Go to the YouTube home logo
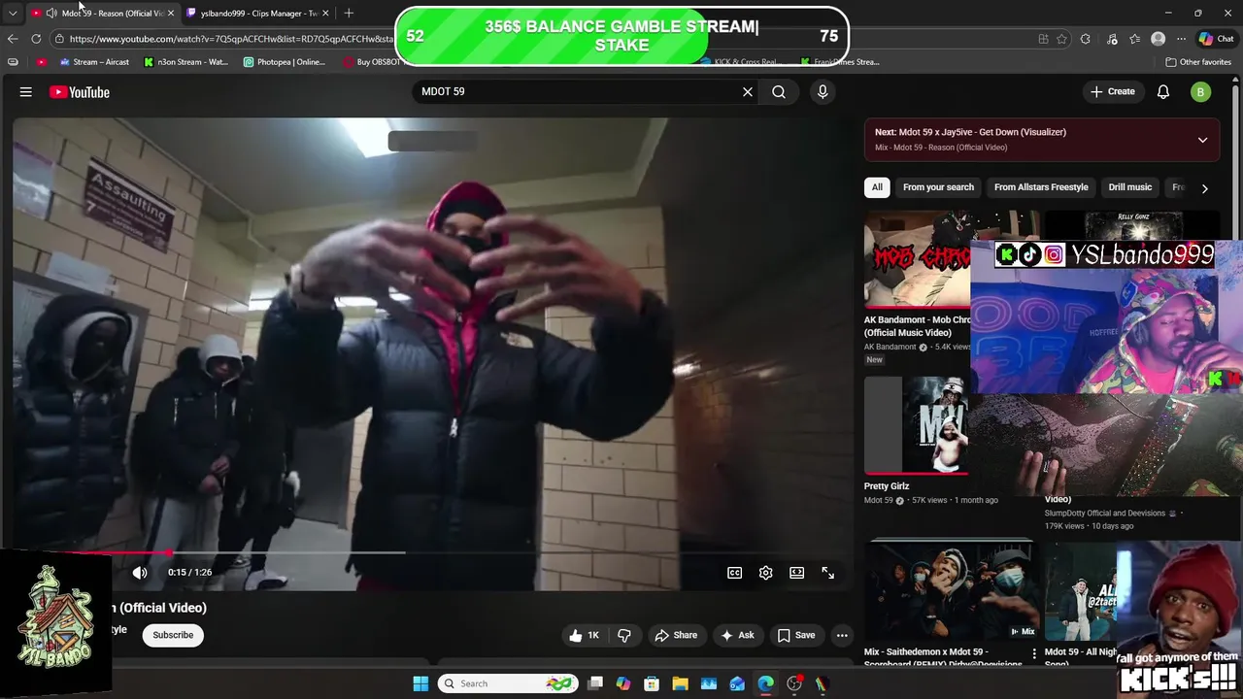 (80, 92)
